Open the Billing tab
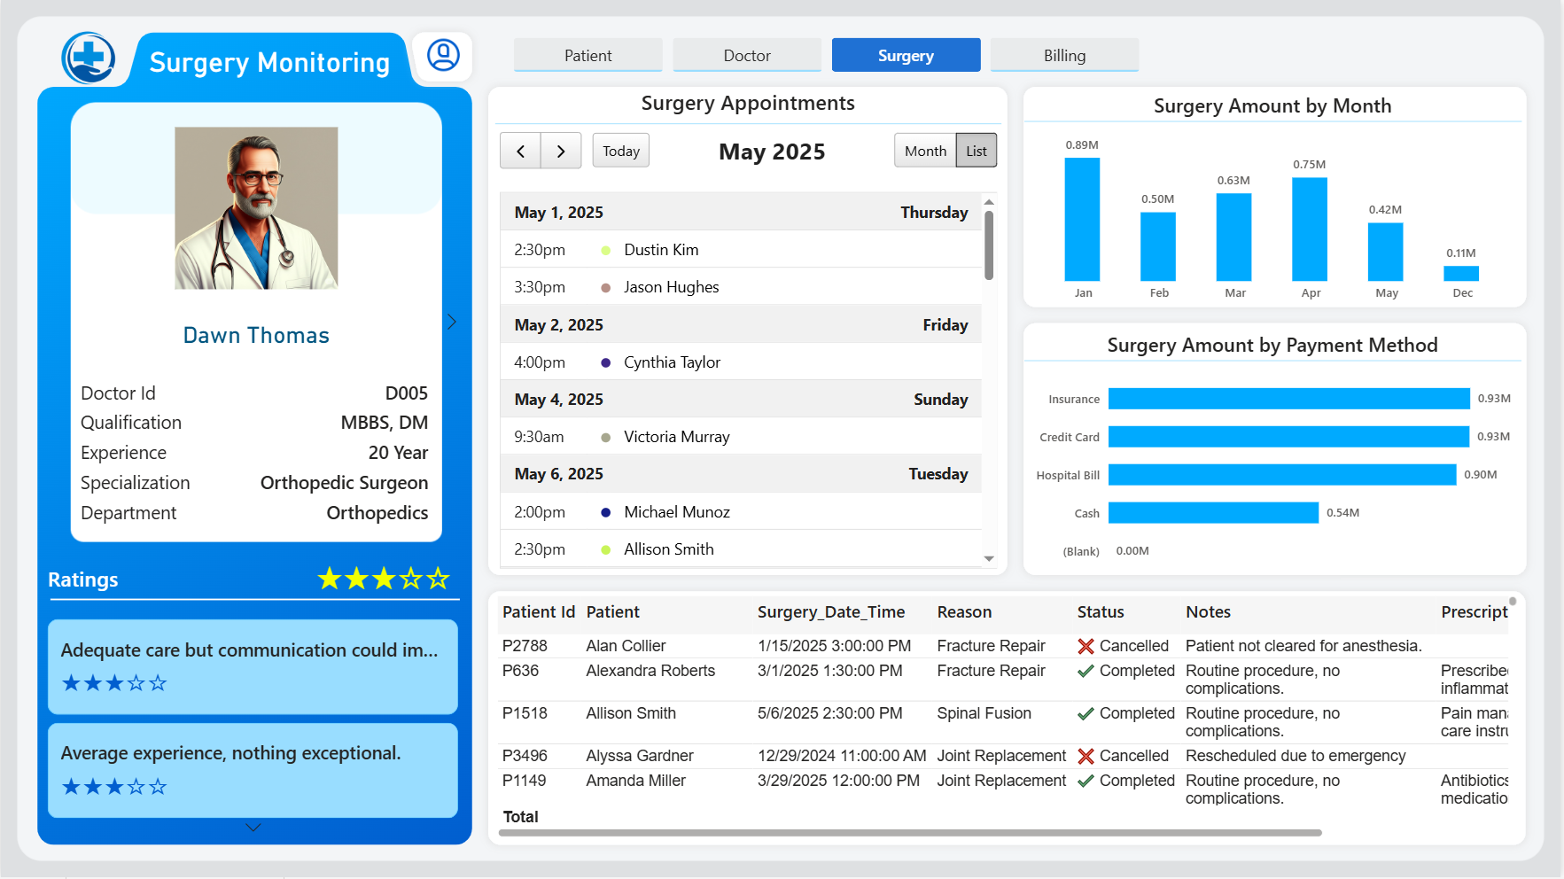 click(x=1064, y=55)
